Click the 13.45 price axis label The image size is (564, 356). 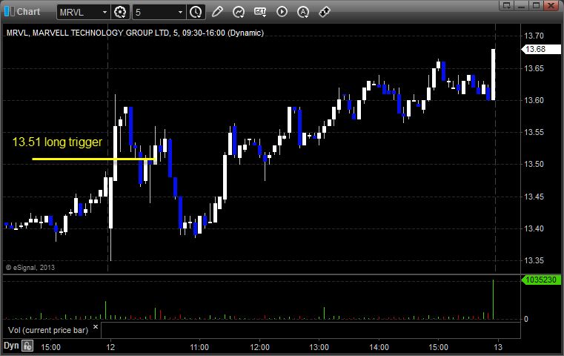pyautogui.click(x=534, y=197)
